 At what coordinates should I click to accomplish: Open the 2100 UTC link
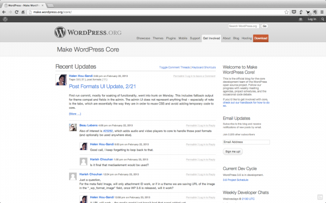pyautogui.click(x=248, y=199)
